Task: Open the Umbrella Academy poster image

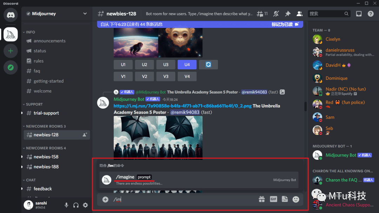Action: (x=158, y=137)
